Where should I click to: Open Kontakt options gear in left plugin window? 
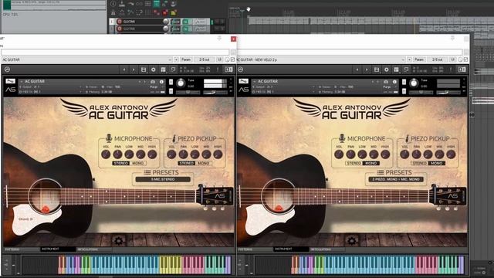click(x=154, y=69)
